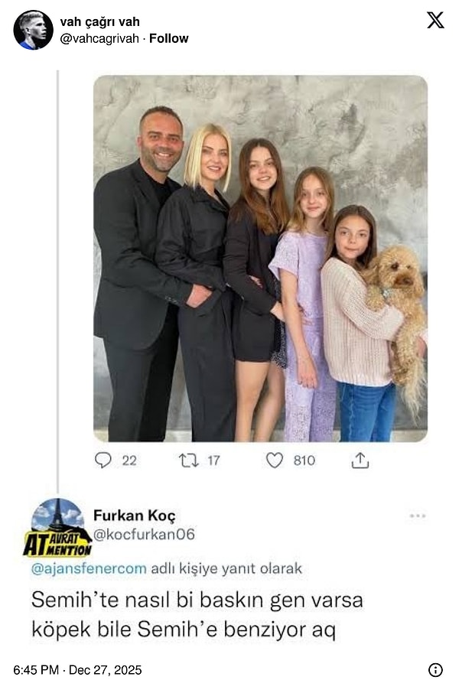Follow the vah çağrı vah account
The height and width of the screenshot is (693, 459).
169,38
